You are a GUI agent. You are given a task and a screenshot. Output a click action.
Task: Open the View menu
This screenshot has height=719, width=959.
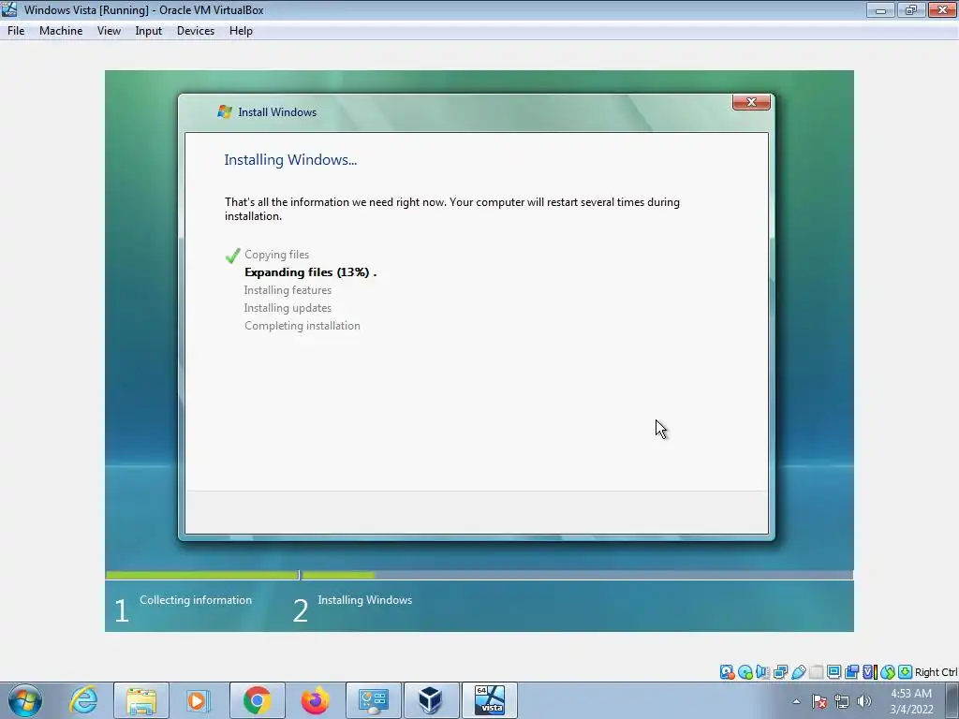coord(109,31)
